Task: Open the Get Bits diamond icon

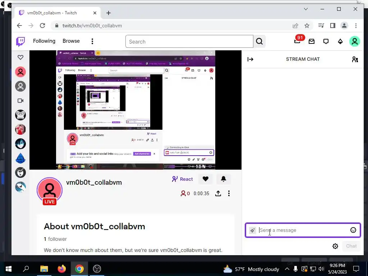Action: coord(340,42)
